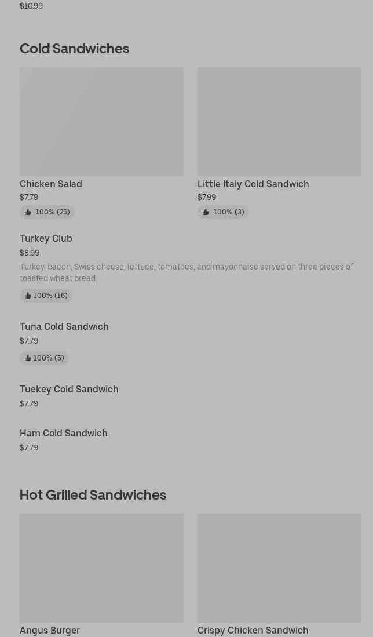Choose the Ham Cold Sandwich item
This screenshot has height=637, width=373.
(63, 433)
